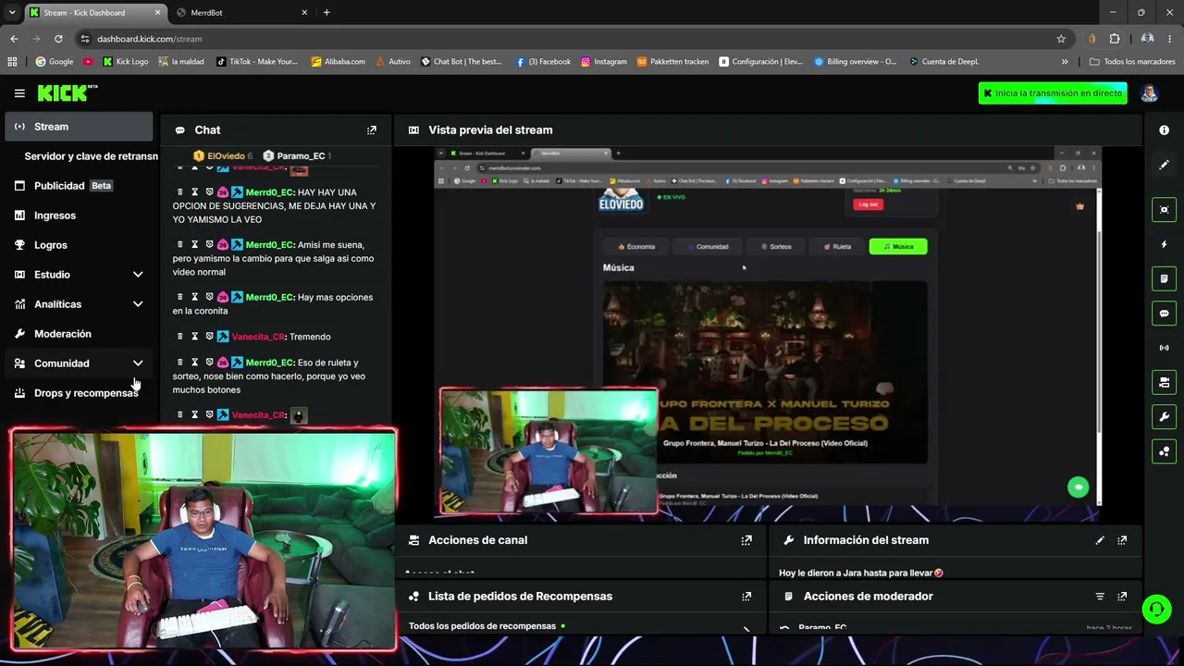
Task: Open the stream information info icon
Action: (1164, 130)
